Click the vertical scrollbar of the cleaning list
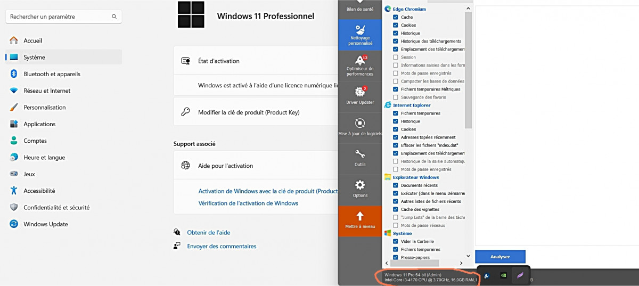Viewport: 639px width, 286px height. pos(469,69)
